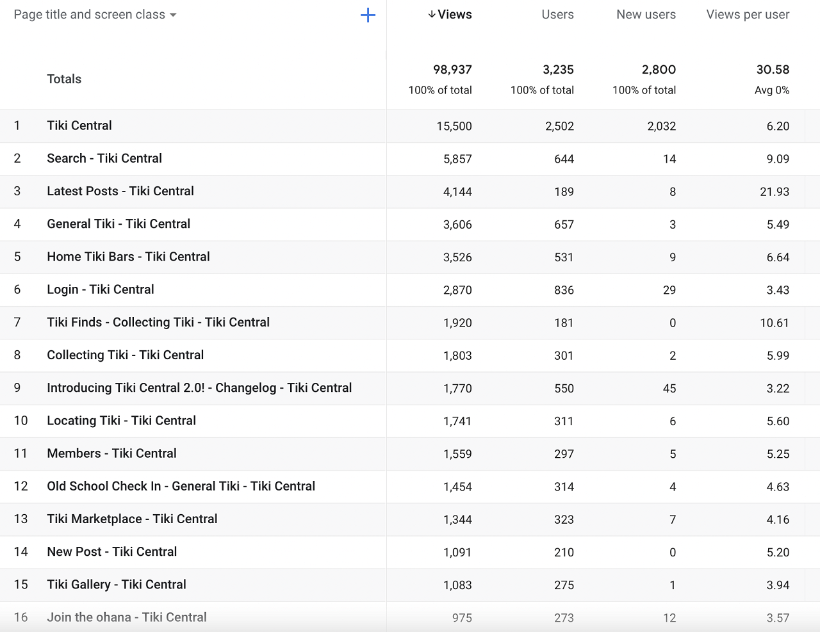Select Members - Tiki Central row

click(111, 453)
